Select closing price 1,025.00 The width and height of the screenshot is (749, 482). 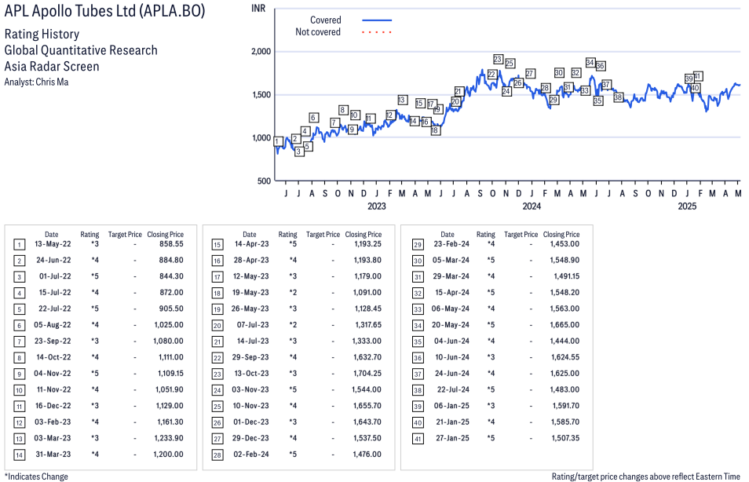click(x=169, y=325)
